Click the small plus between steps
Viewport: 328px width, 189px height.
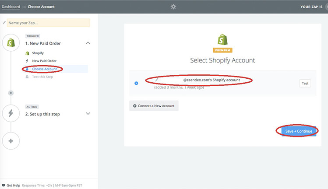[11, 93]
